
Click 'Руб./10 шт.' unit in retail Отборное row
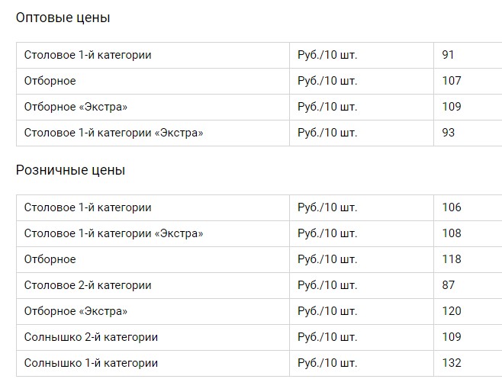(327, 259)
